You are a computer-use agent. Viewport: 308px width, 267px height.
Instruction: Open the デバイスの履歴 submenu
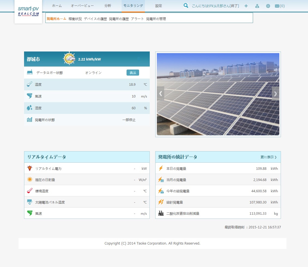[x=95, y=19]
